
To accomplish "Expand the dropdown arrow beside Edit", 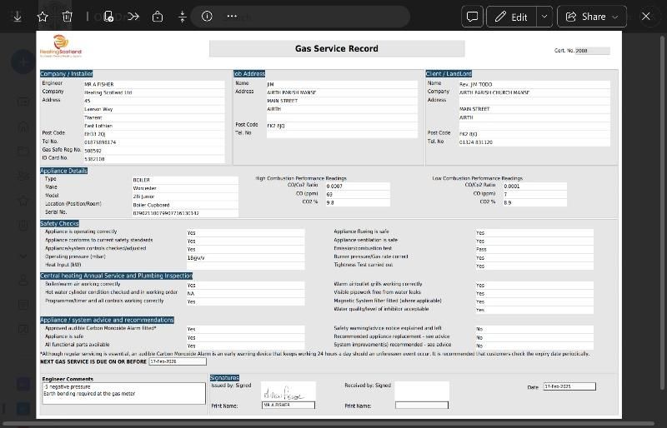I will 544,17.
